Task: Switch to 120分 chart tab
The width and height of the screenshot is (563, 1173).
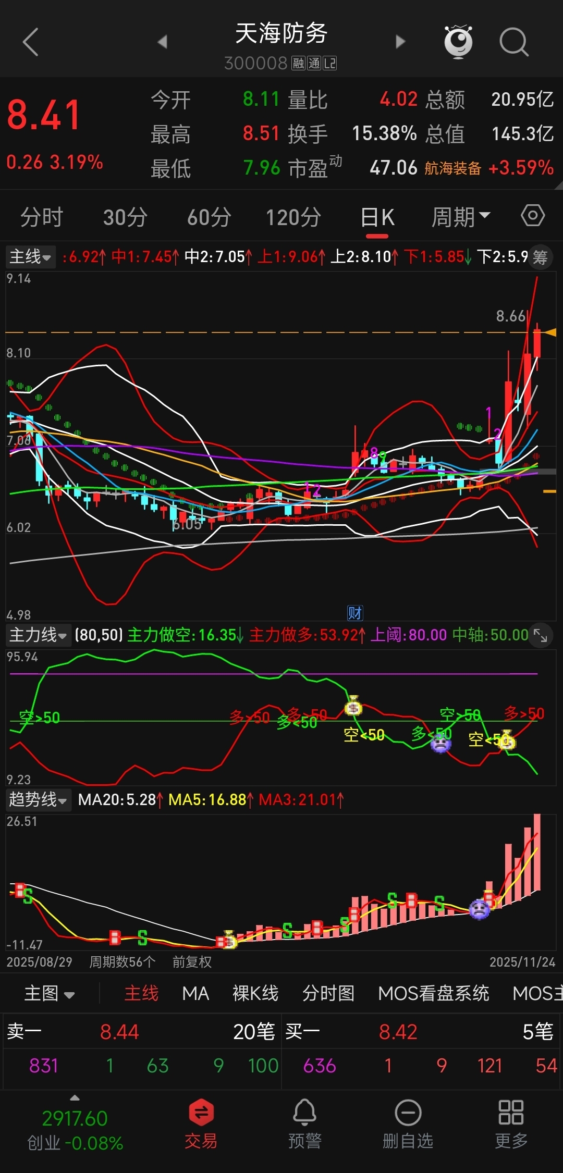Action: tap(293, 217)
